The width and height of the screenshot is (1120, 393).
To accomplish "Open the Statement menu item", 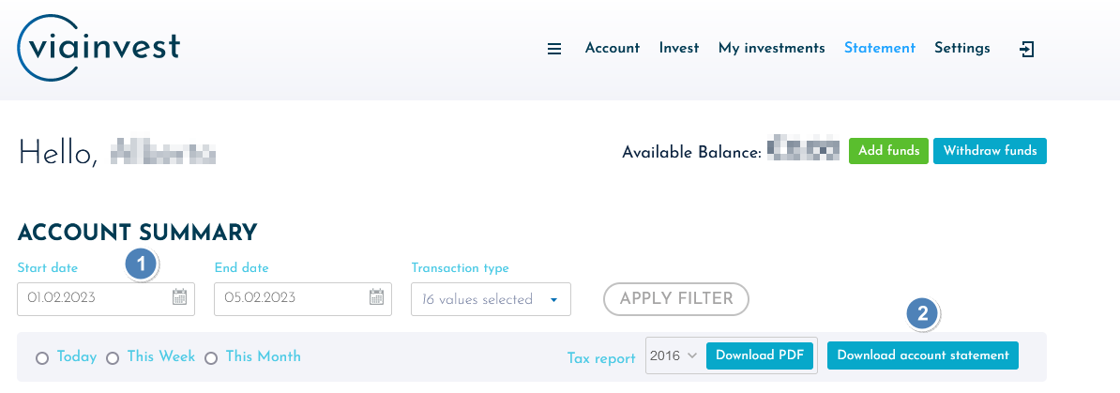I will coord(879,48).
